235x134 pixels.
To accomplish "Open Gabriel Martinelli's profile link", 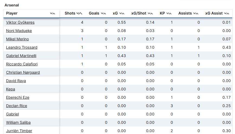I will pos(21,56).
